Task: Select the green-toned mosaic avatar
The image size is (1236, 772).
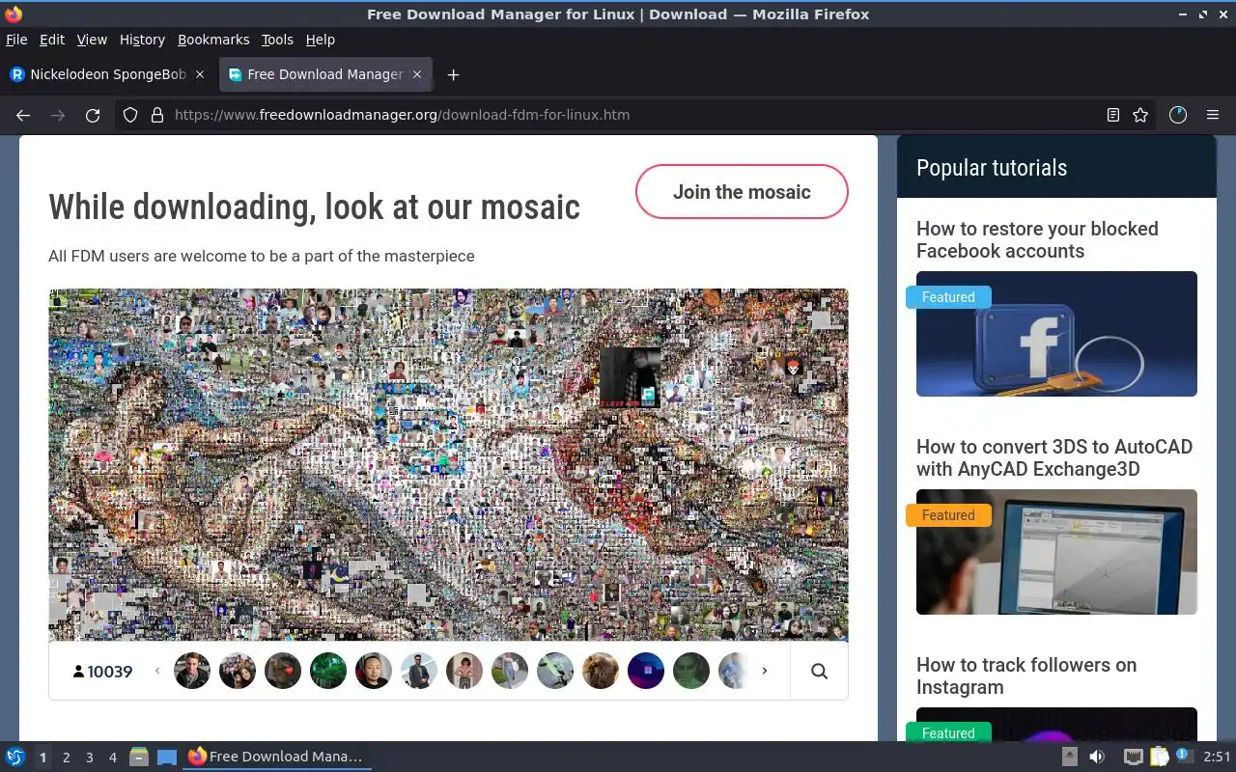Action: point(328,671)
